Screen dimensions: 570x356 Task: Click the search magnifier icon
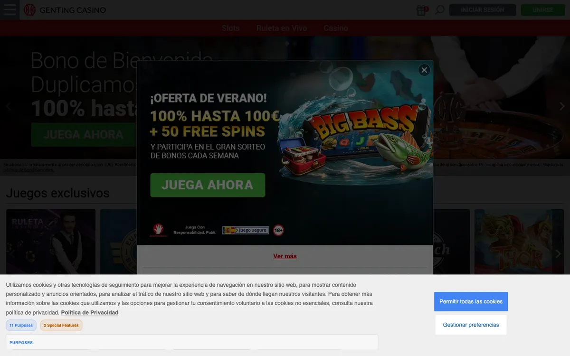click(x=440, y=10)
